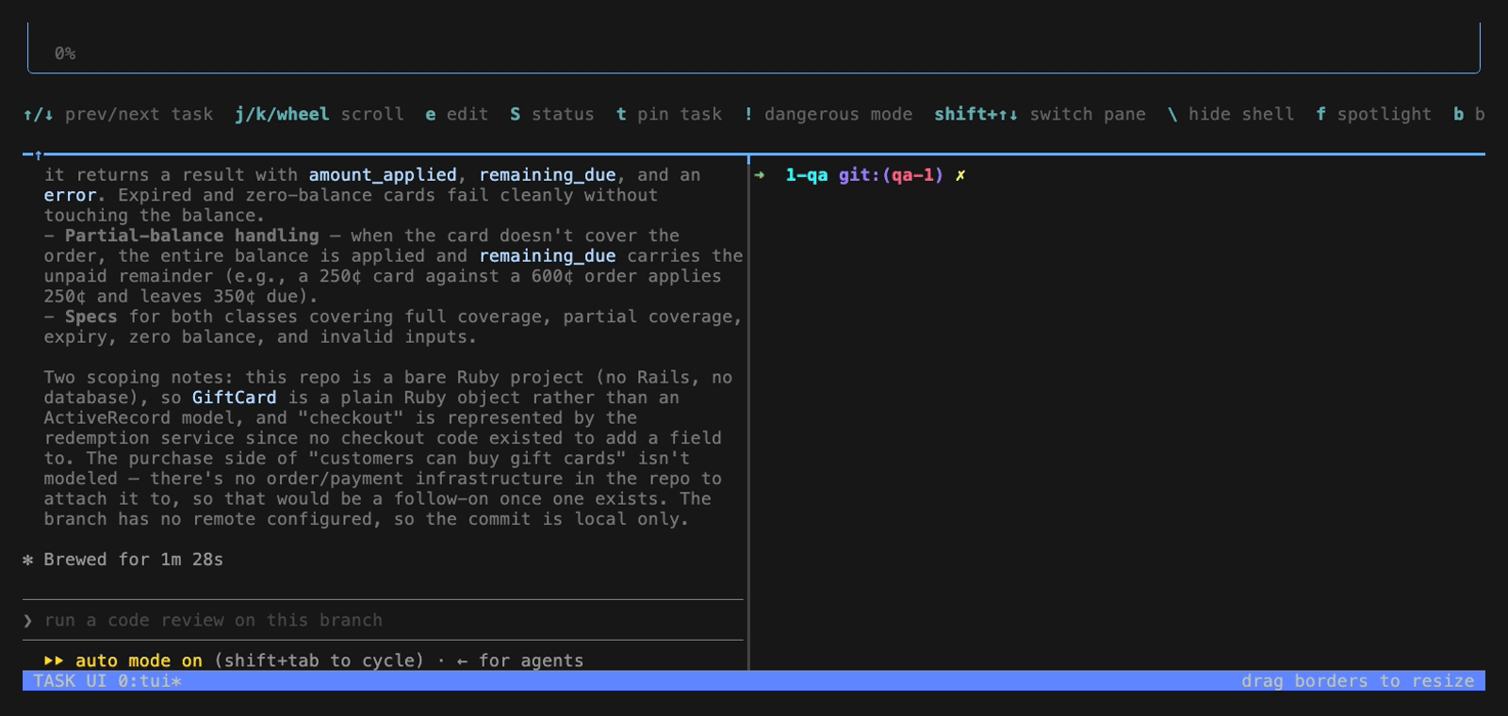Click the first 'remaining_due' code term
Image resolution: width=1508 pixels, height=716 pixels.
click(x=548, y=175)
